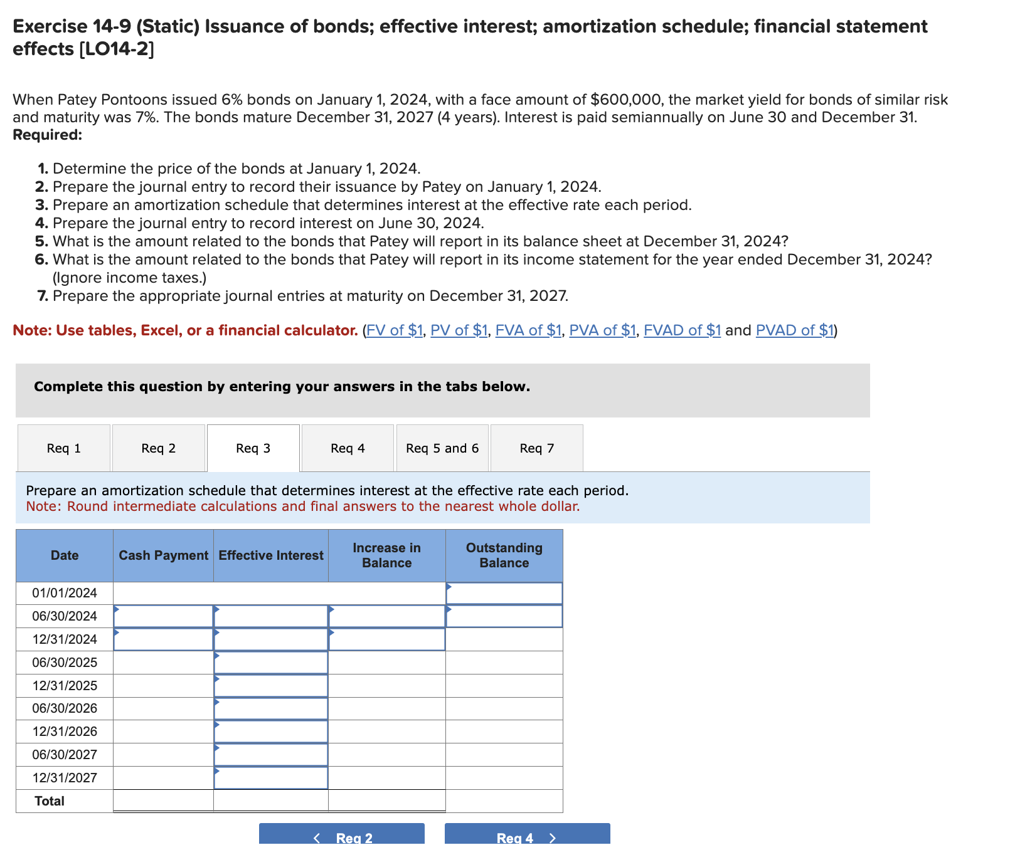Click the Effective Interest cell for 12/31/2027
Viewport: 1015px width, 845px height.
pyautogui.click(x=270, y=777)
